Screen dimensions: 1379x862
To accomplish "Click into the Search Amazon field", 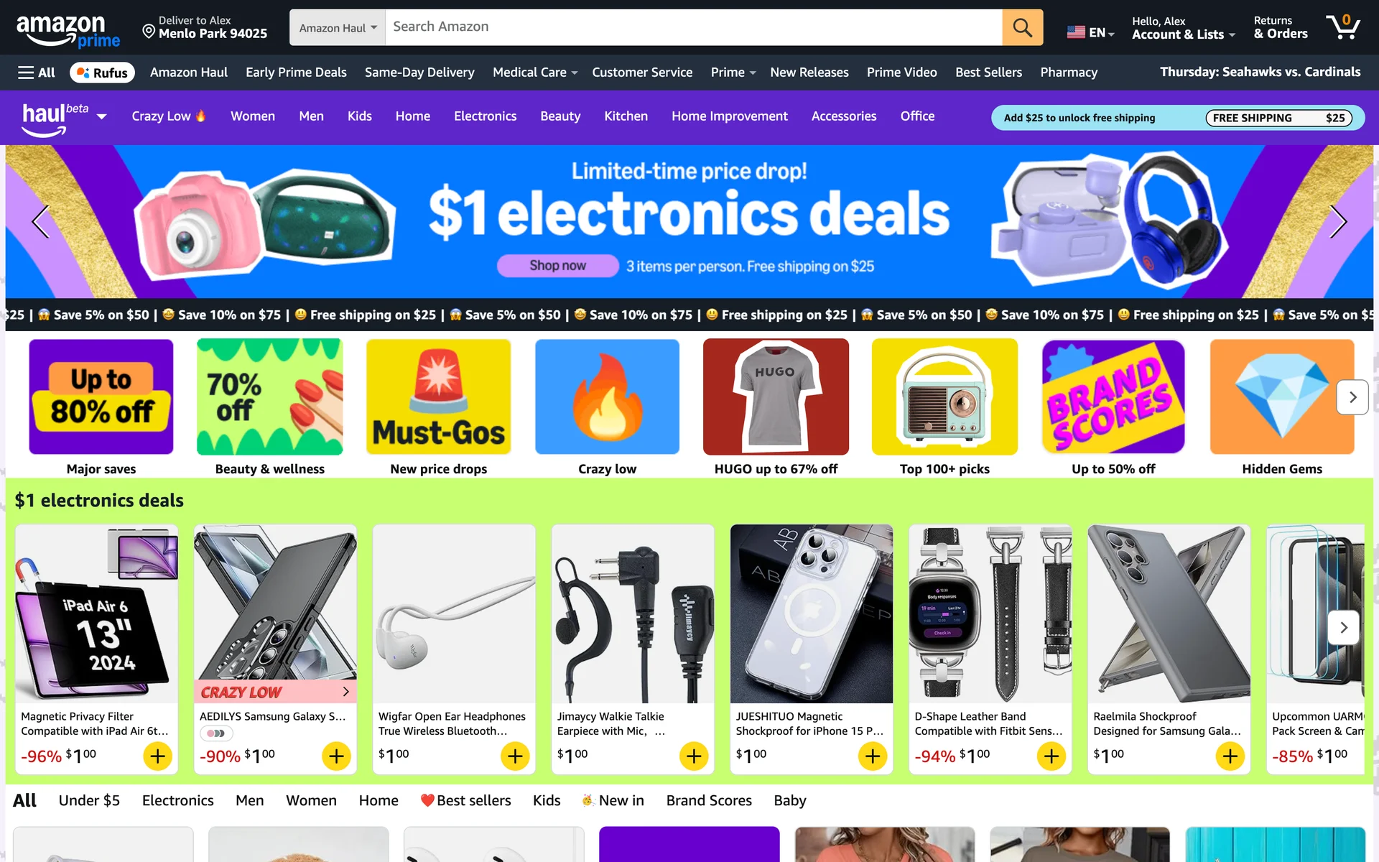I will 694,27.
